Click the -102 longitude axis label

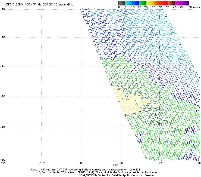(x=42, y=163)
